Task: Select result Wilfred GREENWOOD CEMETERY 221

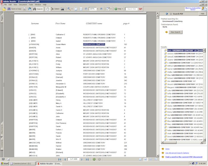Action: point(183,66)
